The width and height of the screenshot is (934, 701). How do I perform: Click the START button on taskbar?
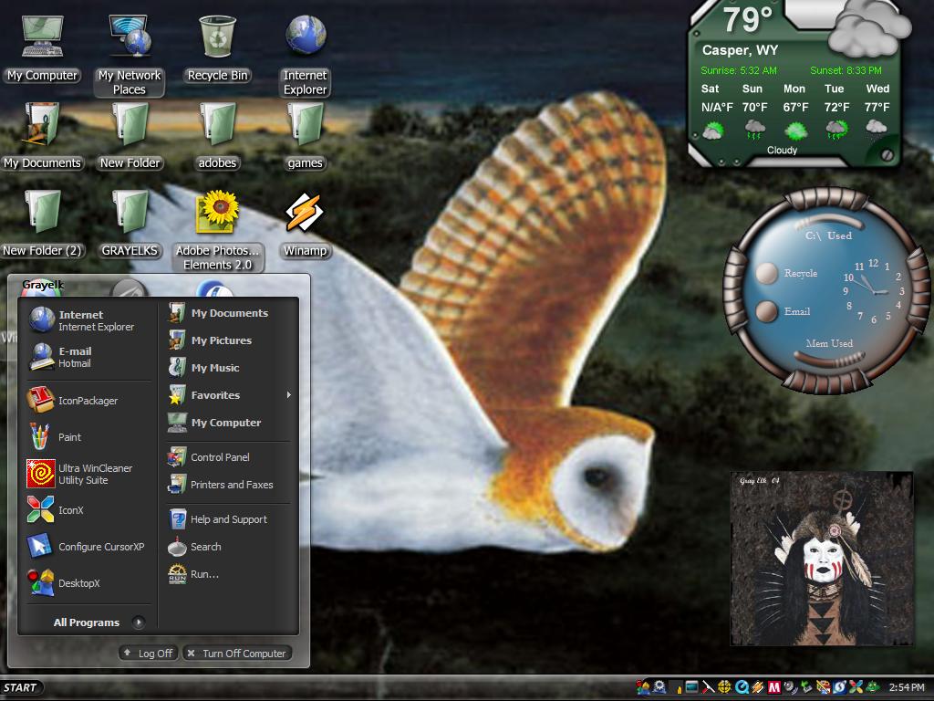tap(22, 688)
